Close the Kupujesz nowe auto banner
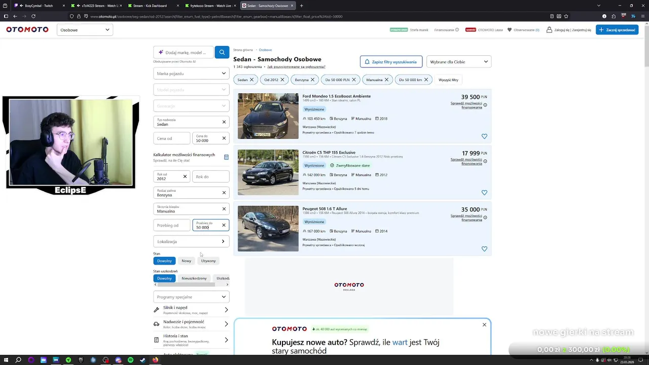This screenshot has width=649, height=365. (x=484, y=324)
